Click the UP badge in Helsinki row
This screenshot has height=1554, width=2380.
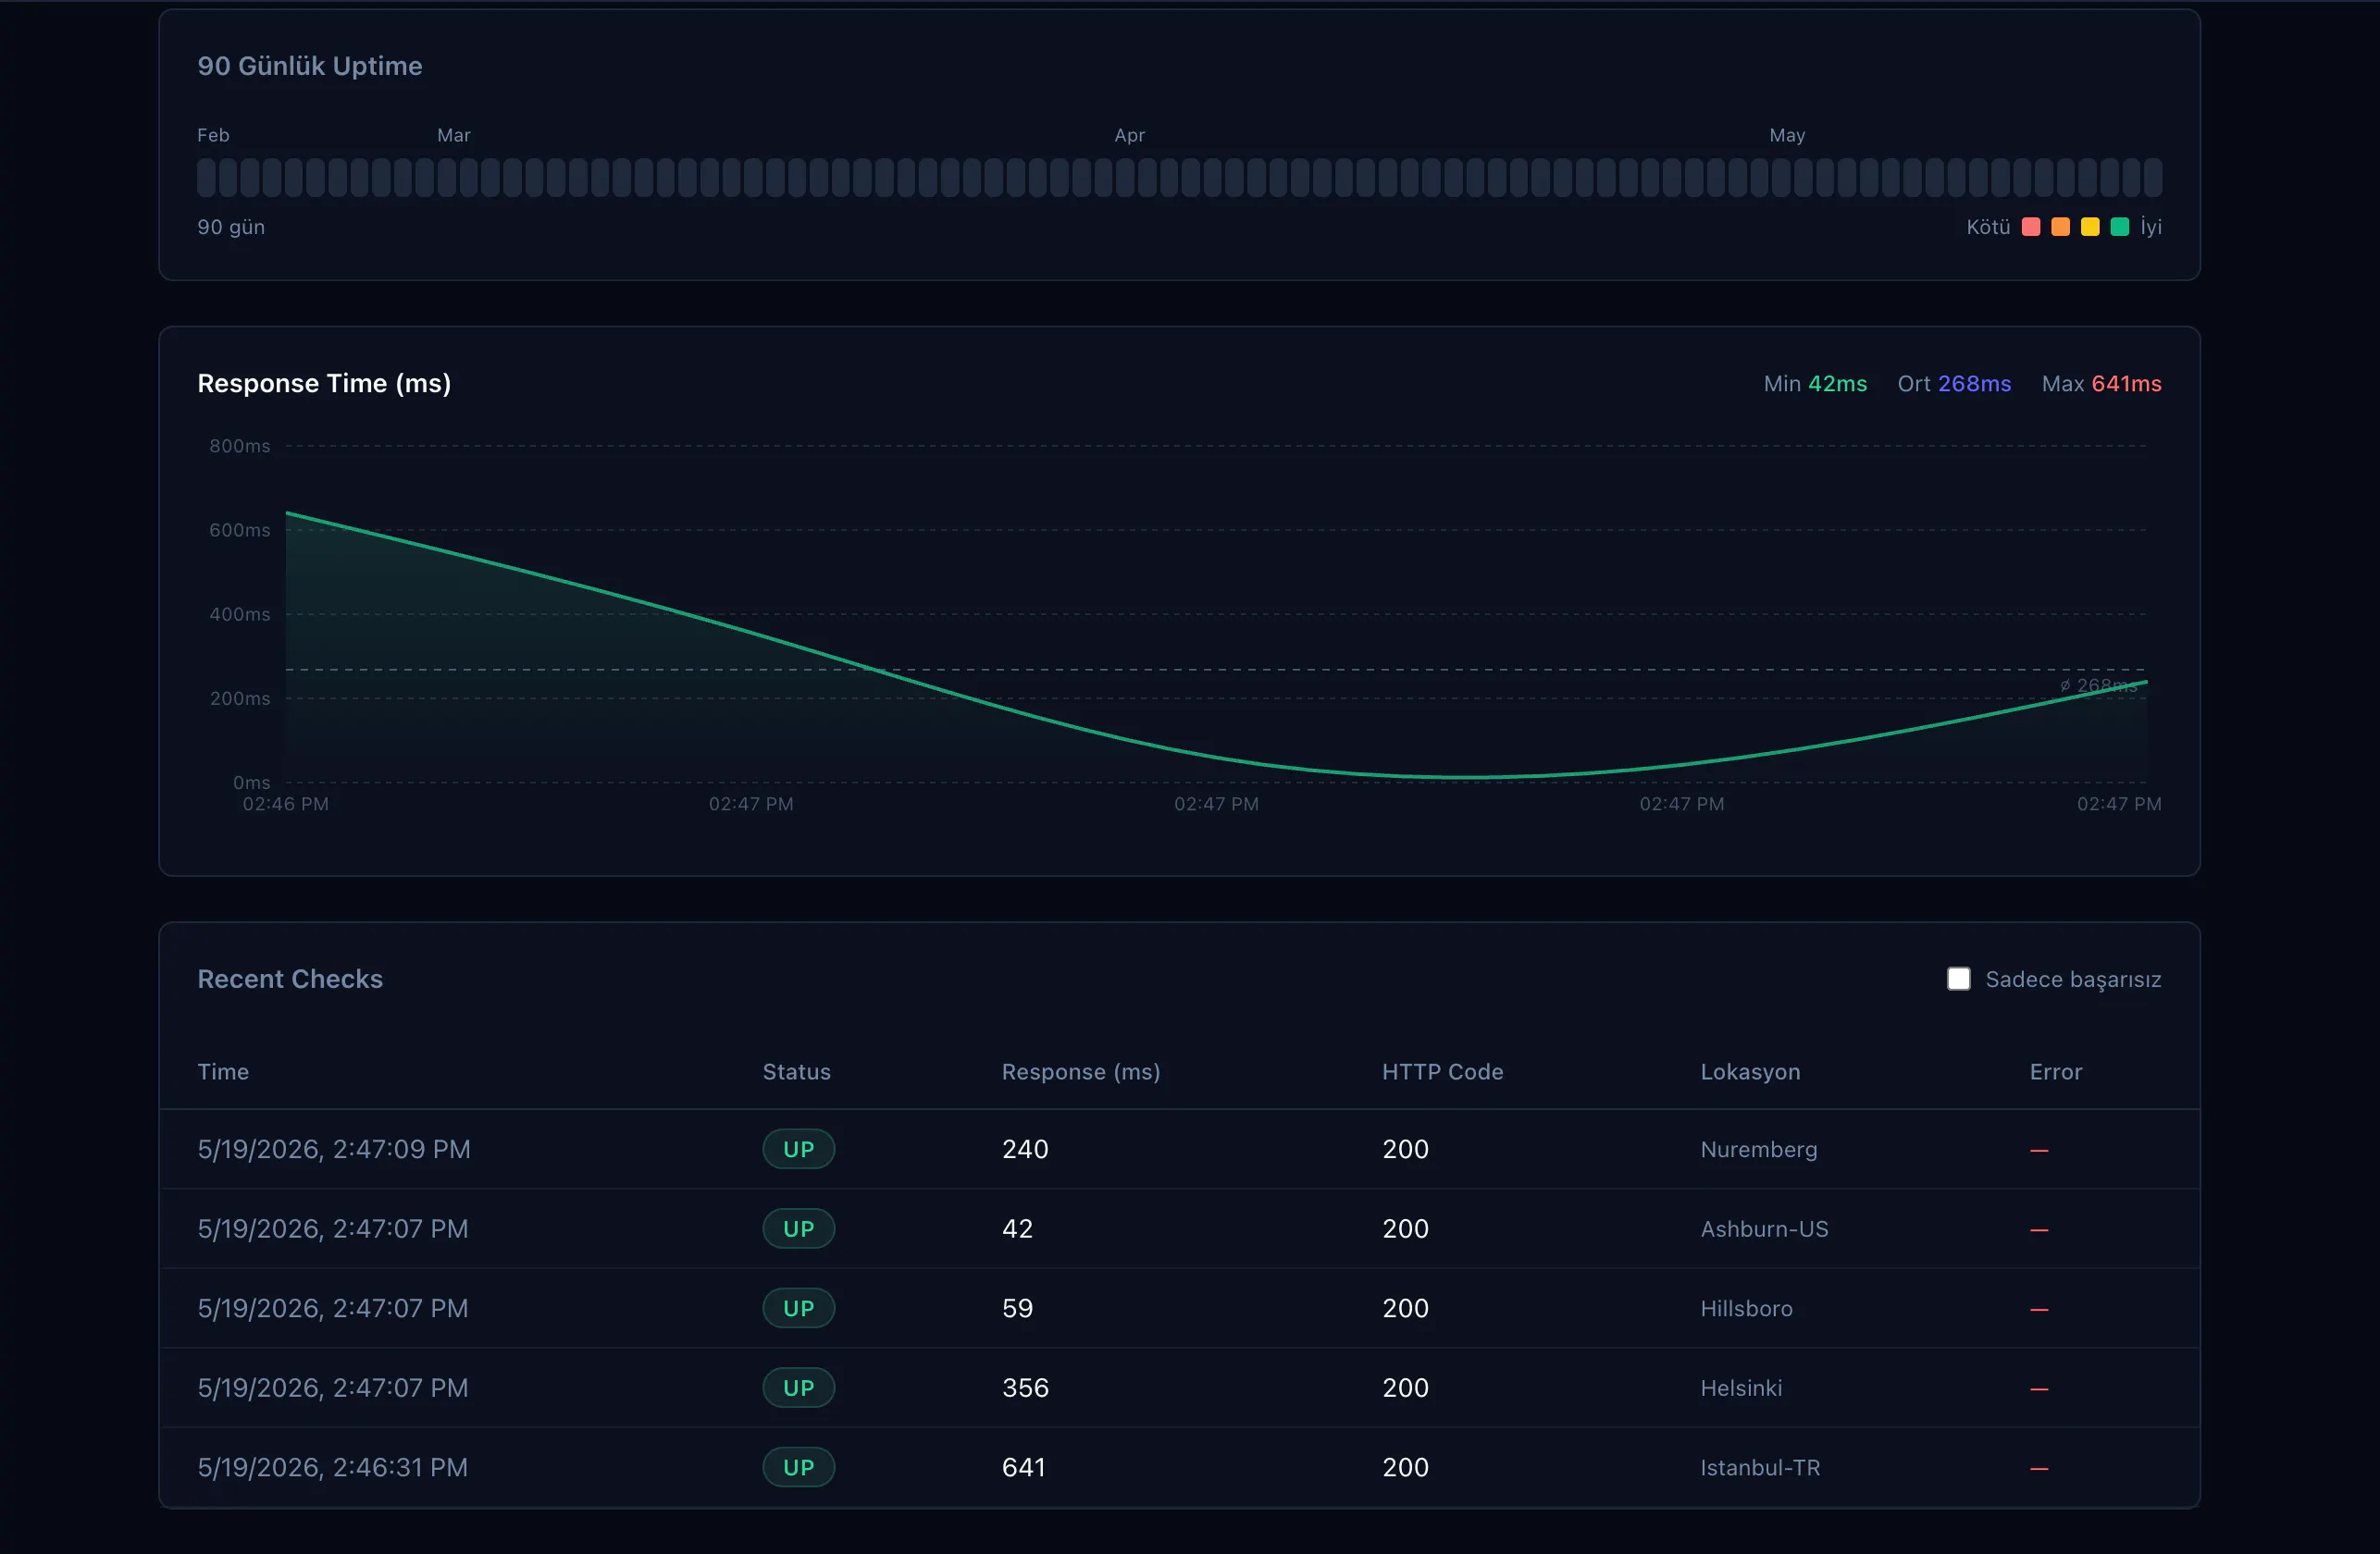pyautogui.click(x=798, y=1387)
